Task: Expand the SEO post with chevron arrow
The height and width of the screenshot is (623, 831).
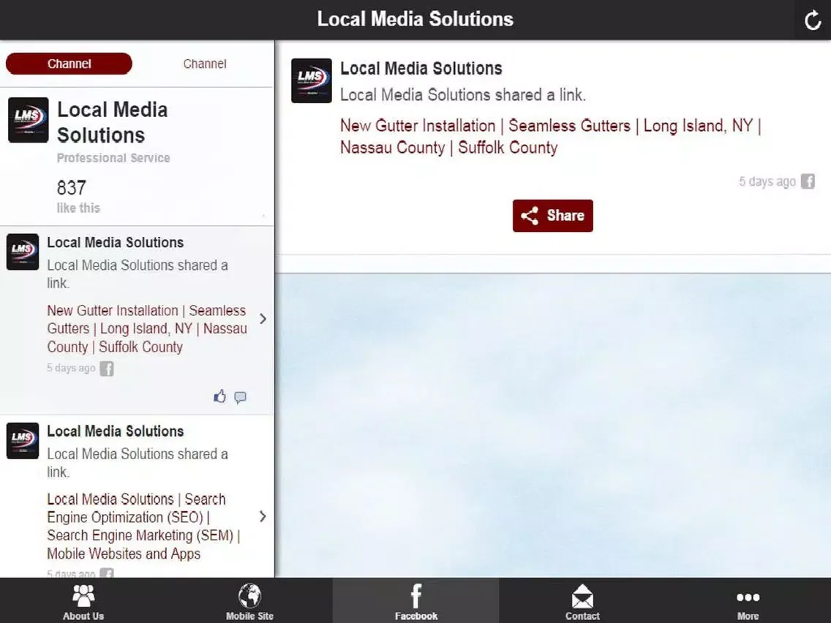Action: tap(263, 516)
